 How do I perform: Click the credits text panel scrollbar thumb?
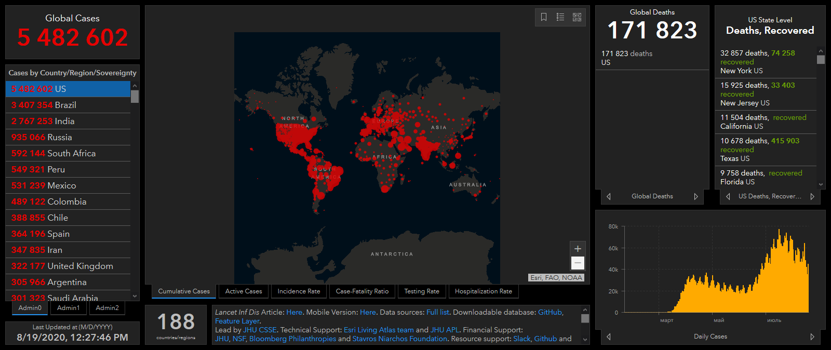tap(585, 318)
